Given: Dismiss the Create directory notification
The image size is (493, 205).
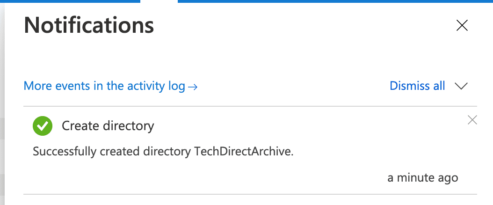Looking at the screenshot, I should [x=472, y=120].
